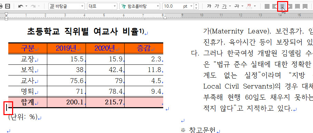Click the 10.0 font size field

172,6
